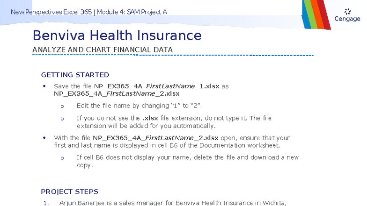Click the "GETTING STARTED" heading
Image resolution: width=367 pixels, height=206 pixels.
point(75,75)
